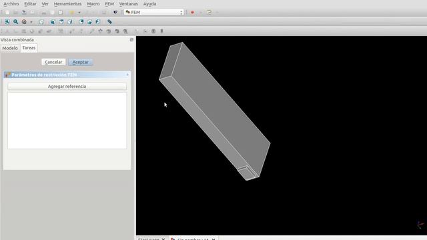Collapse the Parámetros de restricción FEM section
The height and width of the screenshot is (240, 427).
pyautogui.click(x=127, y=75)
